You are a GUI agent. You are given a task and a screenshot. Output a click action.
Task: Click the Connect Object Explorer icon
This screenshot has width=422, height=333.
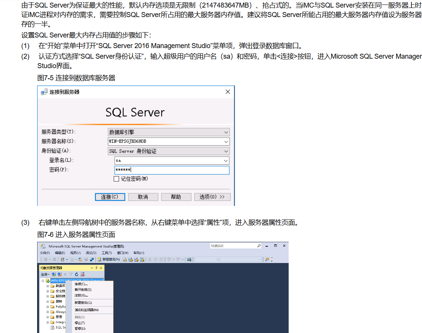pos(53,274)
